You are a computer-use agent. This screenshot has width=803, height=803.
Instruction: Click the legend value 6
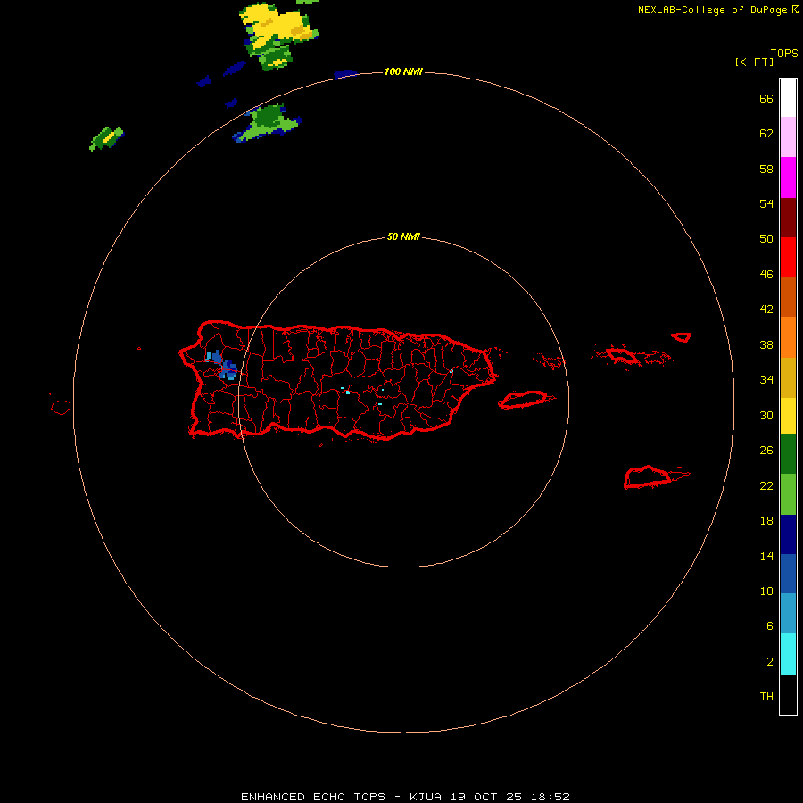[770, 626]
